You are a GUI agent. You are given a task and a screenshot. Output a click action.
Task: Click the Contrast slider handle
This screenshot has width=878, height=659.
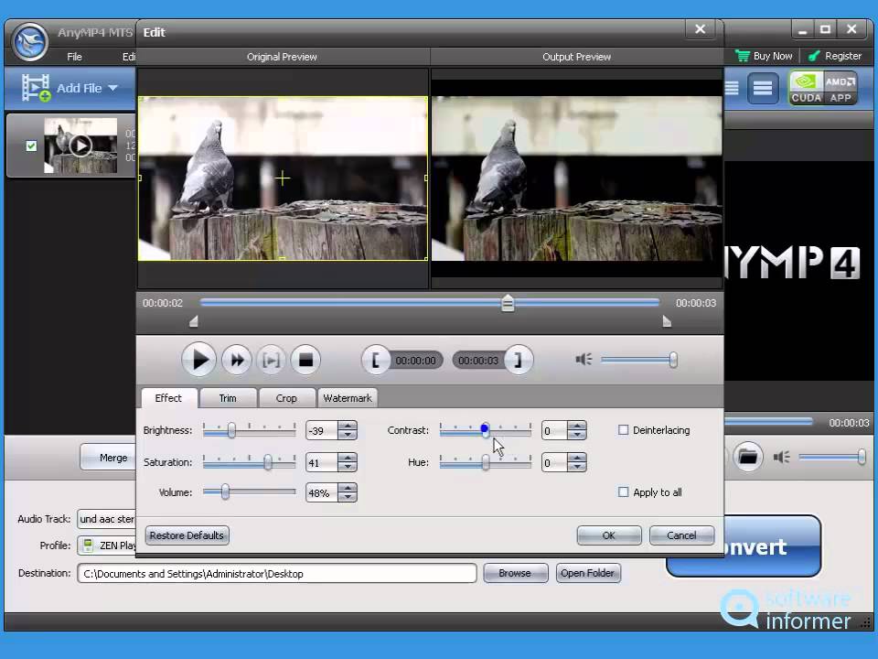(485, 430)
